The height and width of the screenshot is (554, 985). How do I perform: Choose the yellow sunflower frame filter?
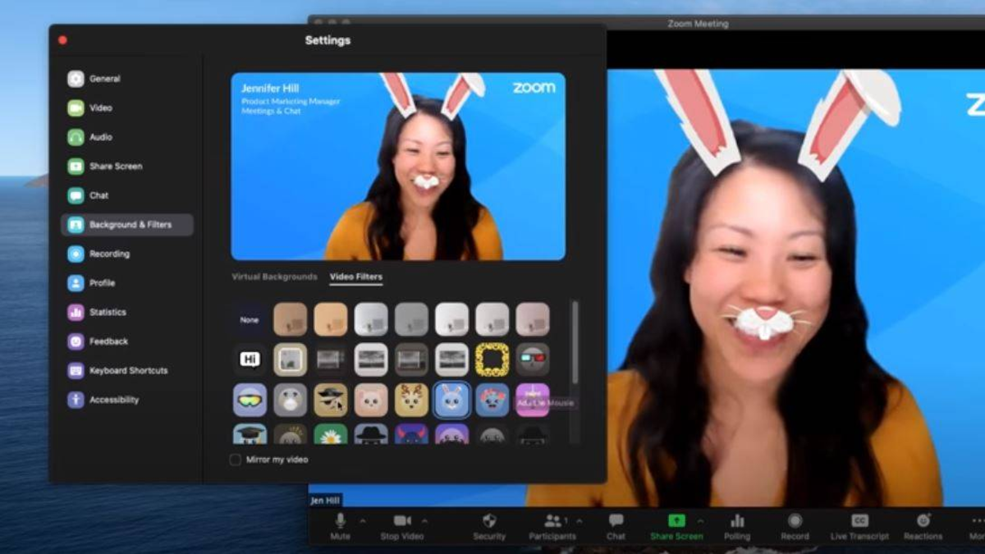coord(492,359)
